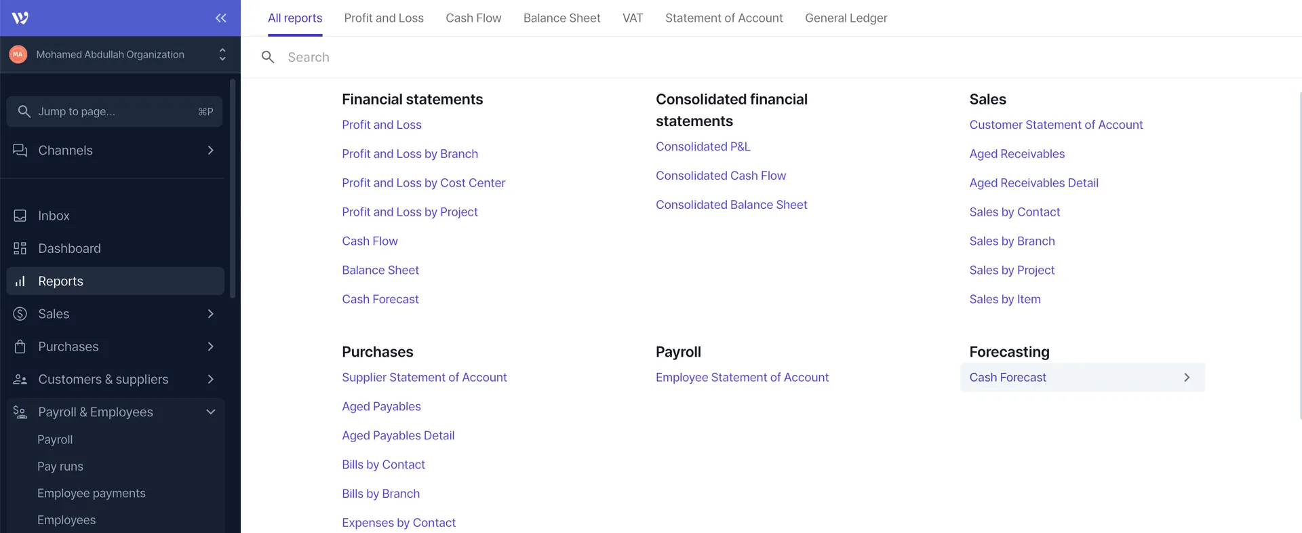This screenshot has width=1302, height=533.
Task: Switch to the Balance Sheet tab
Action: coord(561,18)
